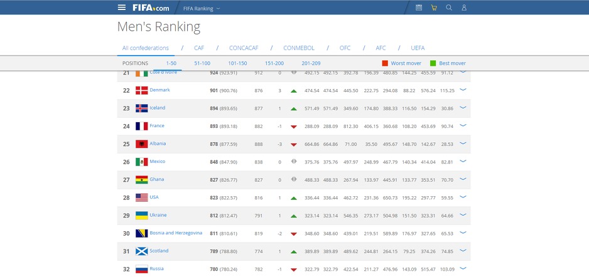Switch to the CAF tab
This screenshot has height=277, width=589.
pyautogui.click(x=199, y=48)
